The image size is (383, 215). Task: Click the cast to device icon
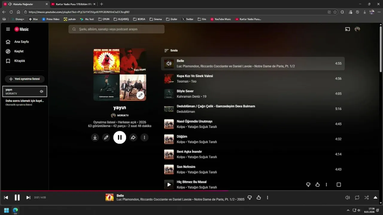click(347, 29)
